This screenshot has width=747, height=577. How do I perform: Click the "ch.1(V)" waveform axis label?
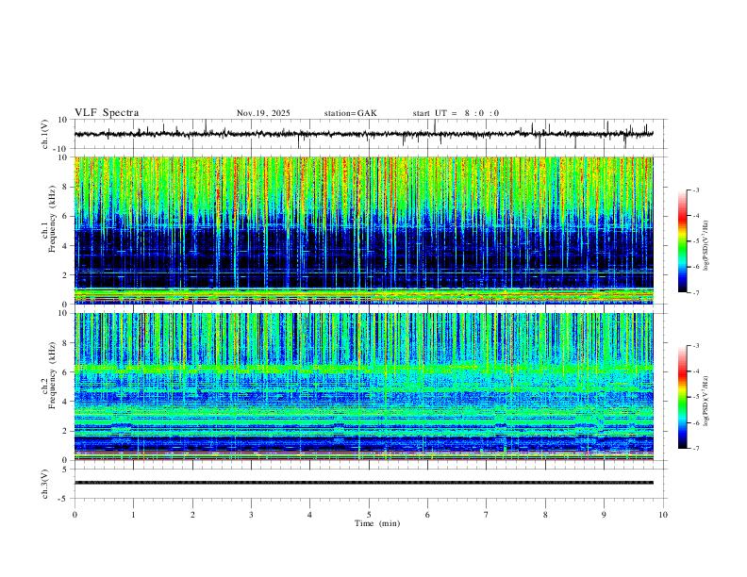tap(45, 134)
